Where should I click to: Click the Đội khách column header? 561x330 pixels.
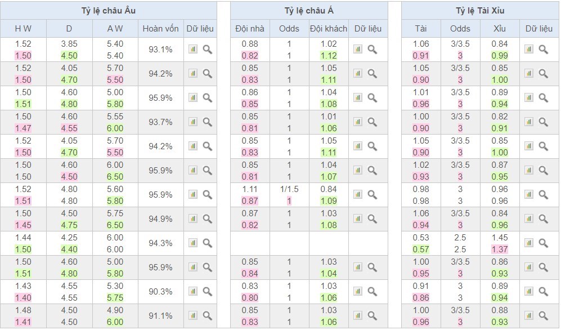(329, 29)
